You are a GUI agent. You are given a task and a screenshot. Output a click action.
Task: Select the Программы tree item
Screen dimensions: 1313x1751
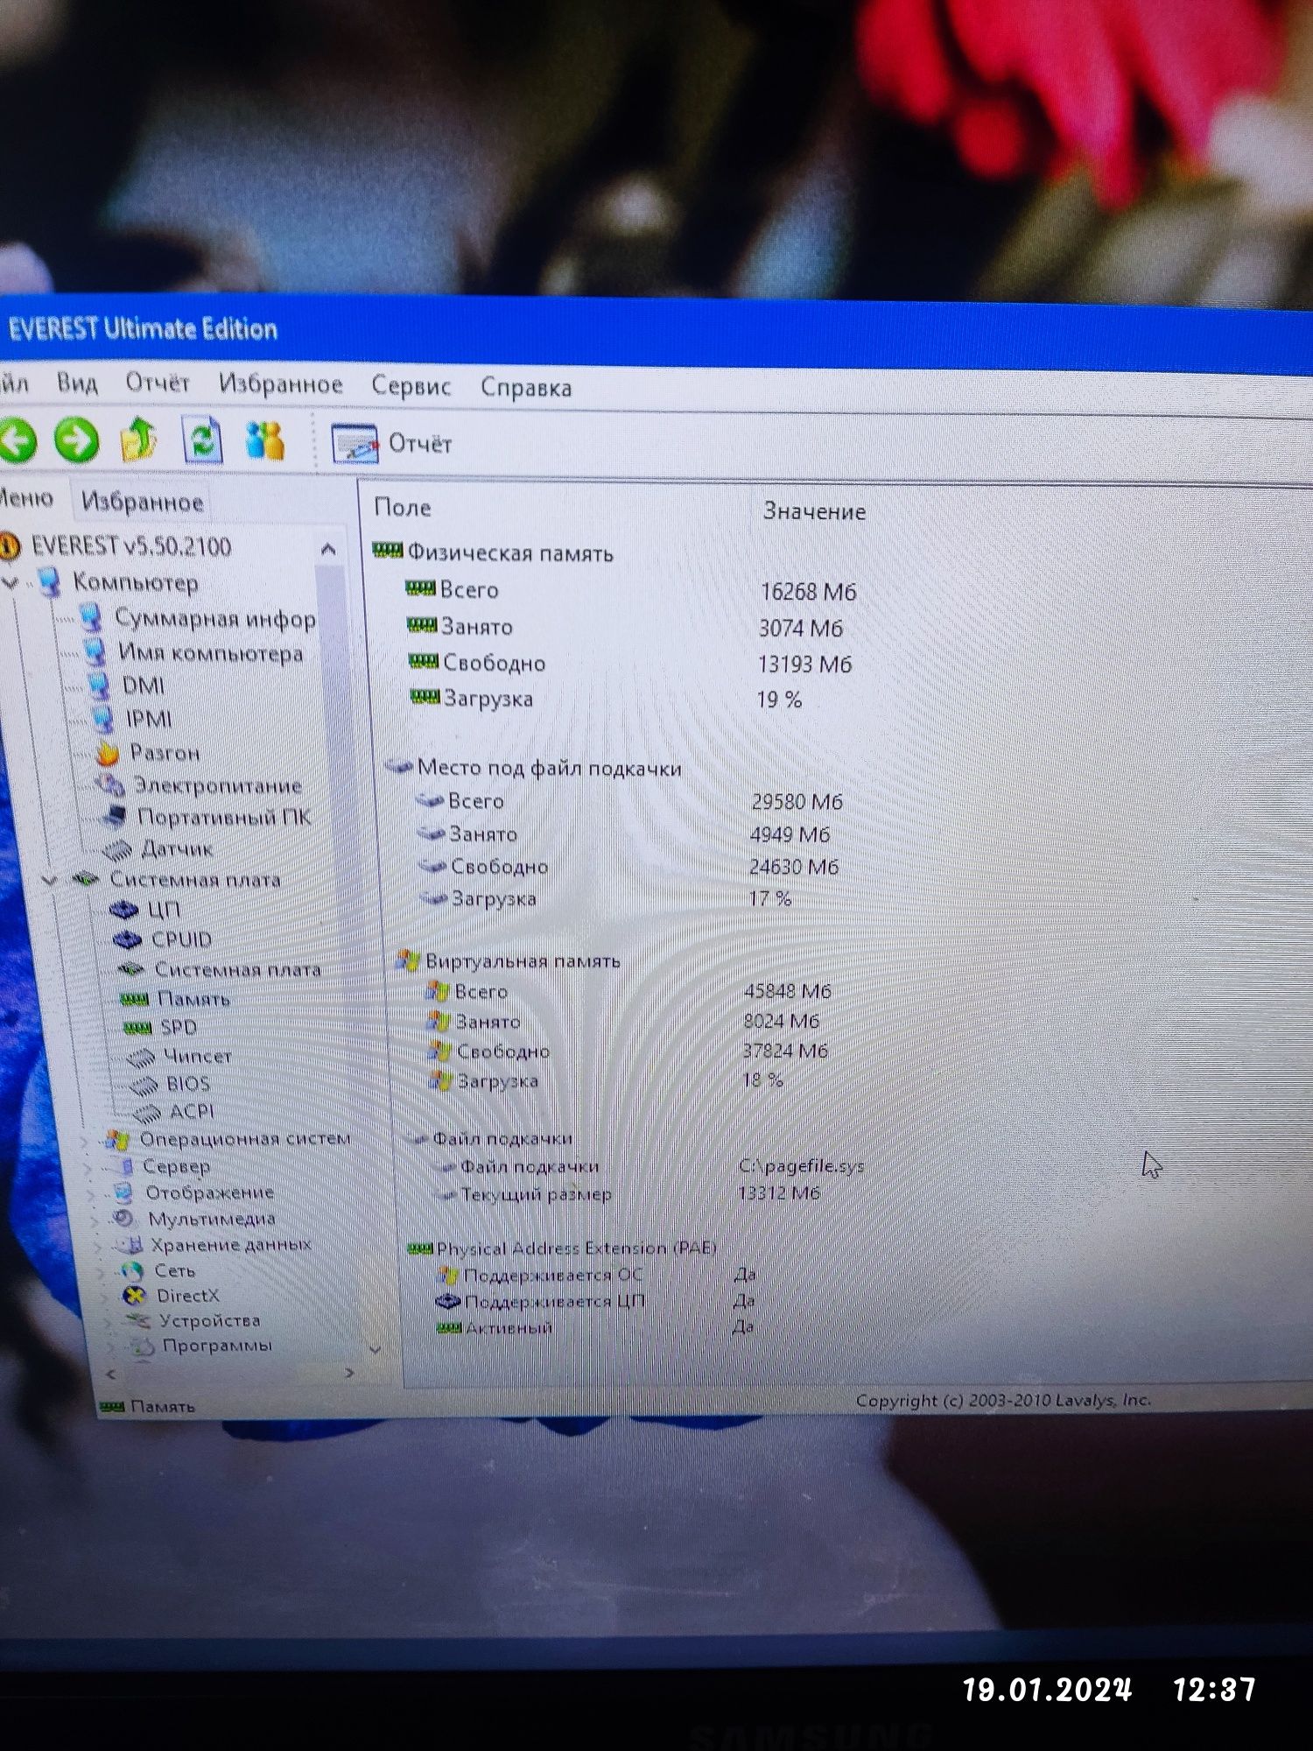pos(217,1346)
